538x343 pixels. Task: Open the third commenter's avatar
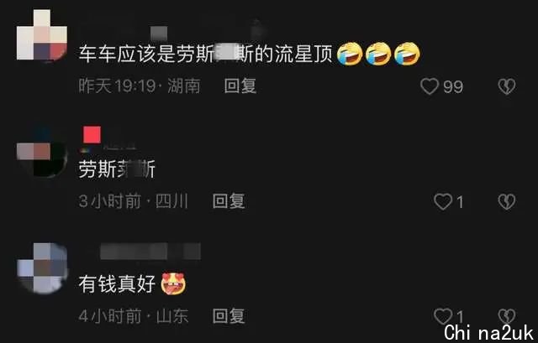pyautogui.click(x=42, y=268)
